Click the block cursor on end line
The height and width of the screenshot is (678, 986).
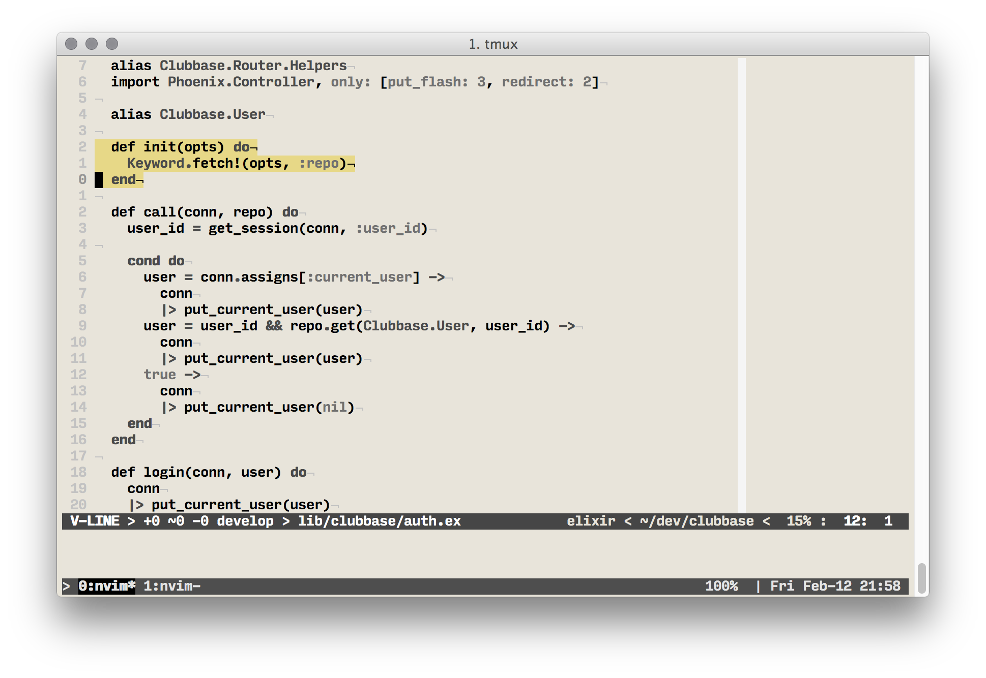coord(99,179)
